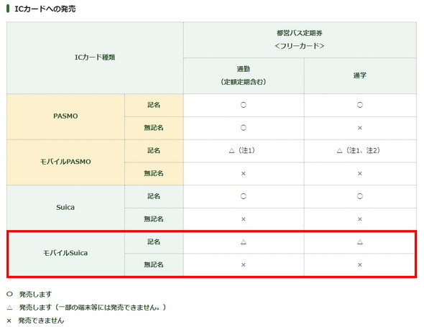Click "記名" in the Suica row

tap(154, 196)
